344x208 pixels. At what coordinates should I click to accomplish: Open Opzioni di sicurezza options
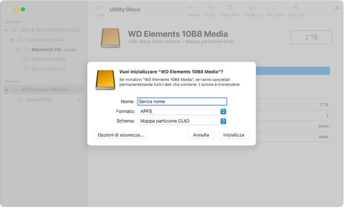(x=120, y=135)
